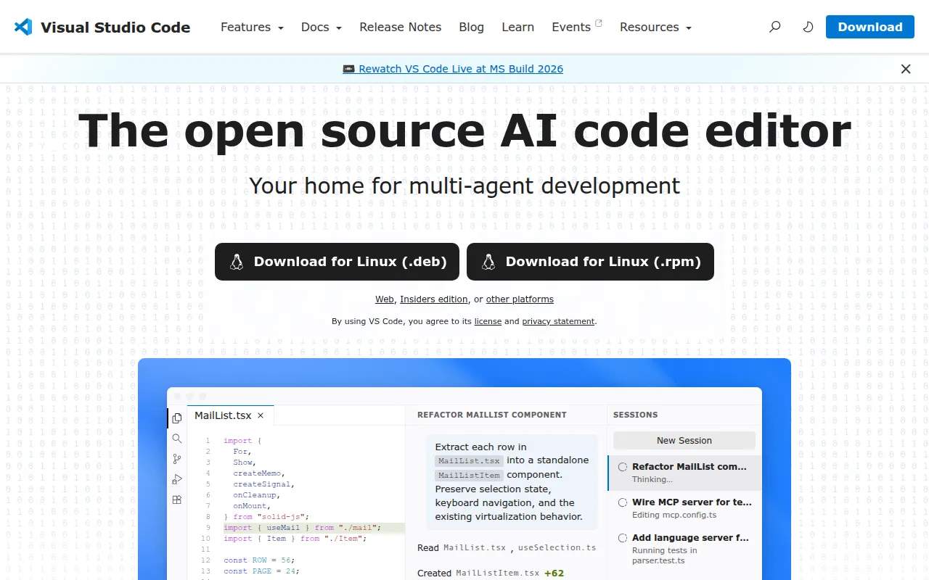Click the MailListItem code chip in prompt

point(470,476)
